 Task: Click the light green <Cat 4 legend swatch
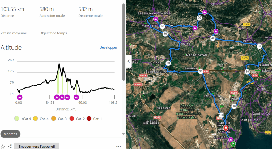click(x=17, y=119)
